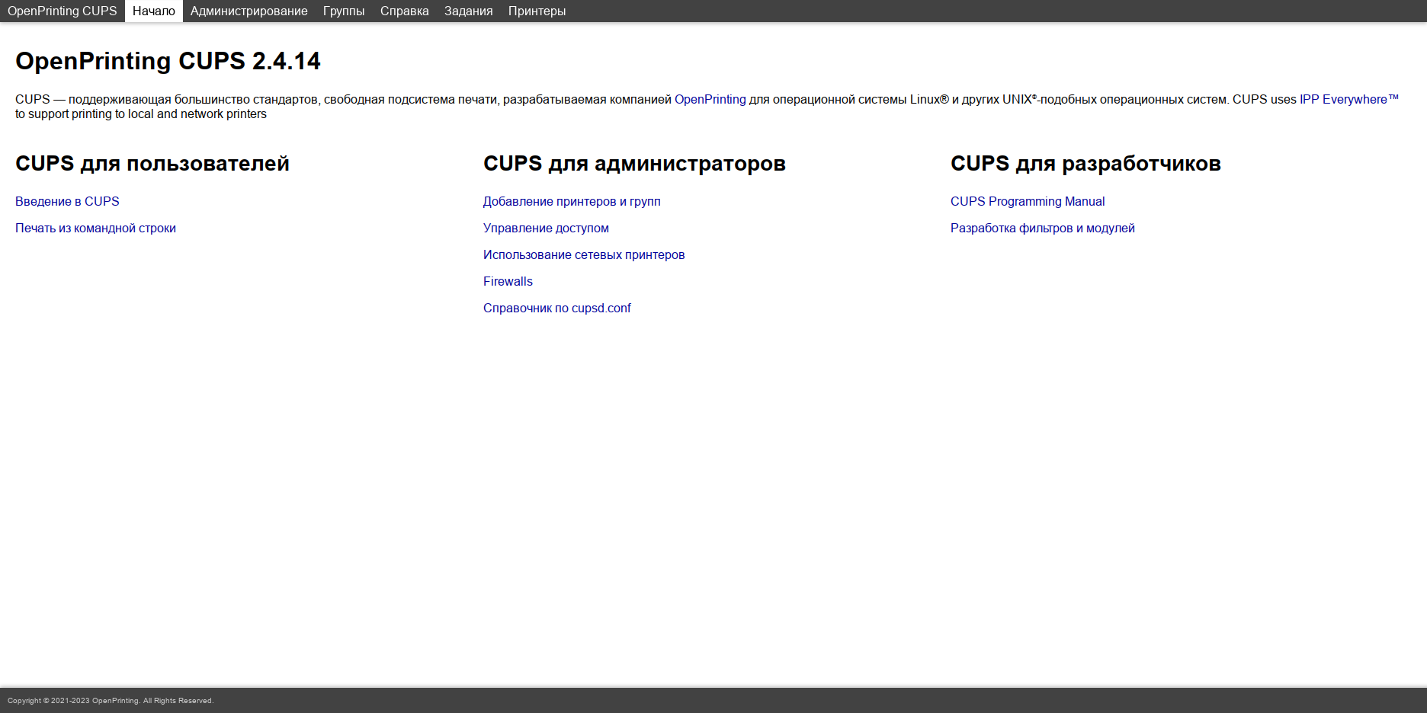Select the Задания tab

(x=467, y=11)
